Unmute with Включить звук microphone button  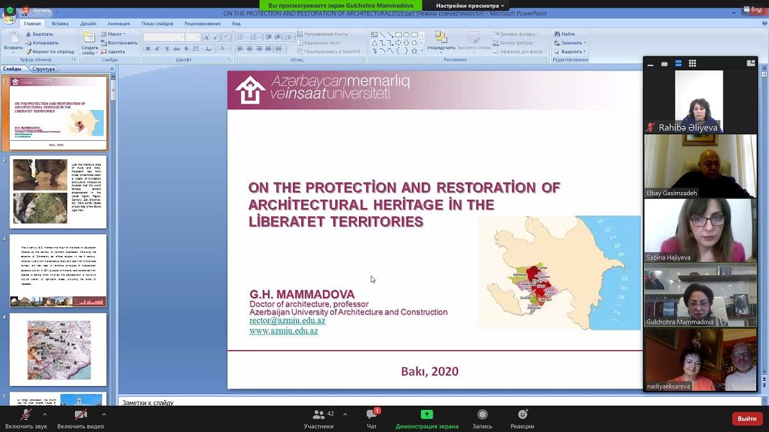tap(26, 419)
